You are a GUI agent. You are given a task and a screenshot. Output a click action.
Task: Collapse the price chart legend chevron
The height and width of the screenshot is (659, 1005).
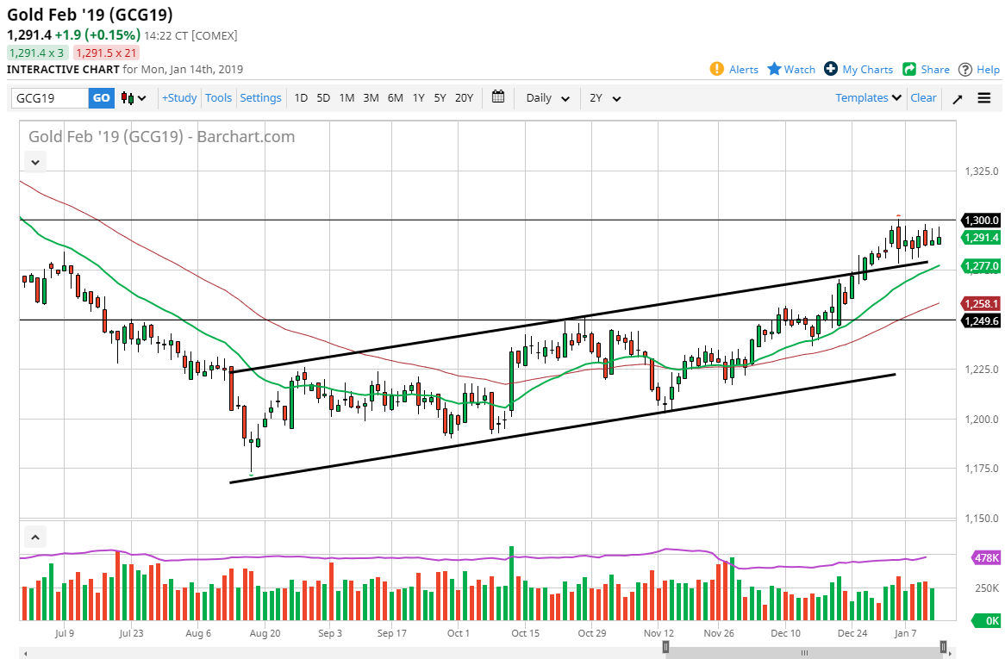click(x=35, y=161)
